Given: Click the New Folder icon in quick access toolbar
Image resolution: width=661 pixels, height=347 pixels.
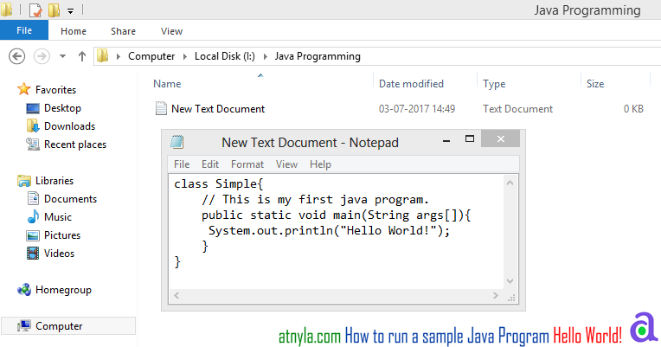Looking at the screenshot, I should (54, 10).
